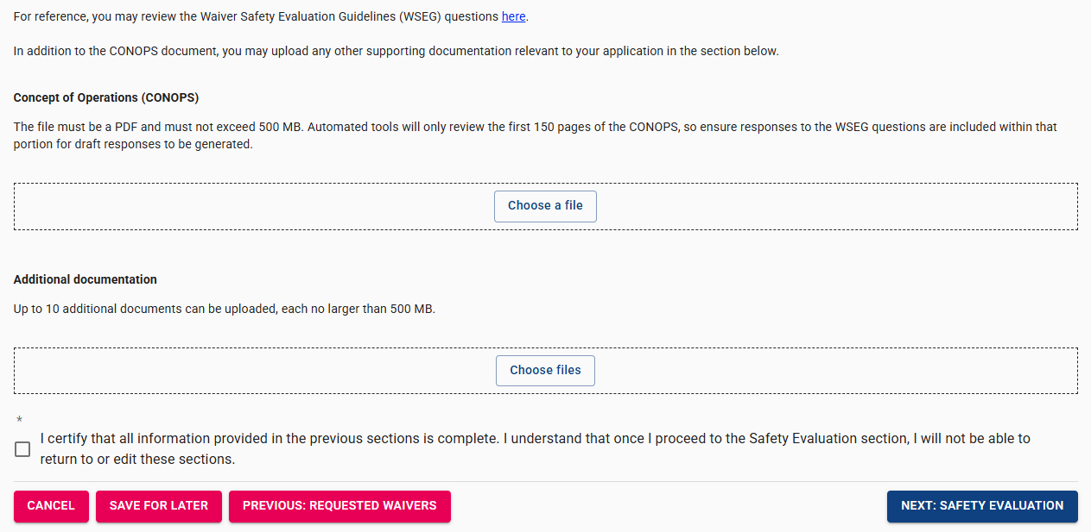Click the CONOPS upload drop zone
The width and height of the screenshot is (1091, 532).
tap(259, 206)
